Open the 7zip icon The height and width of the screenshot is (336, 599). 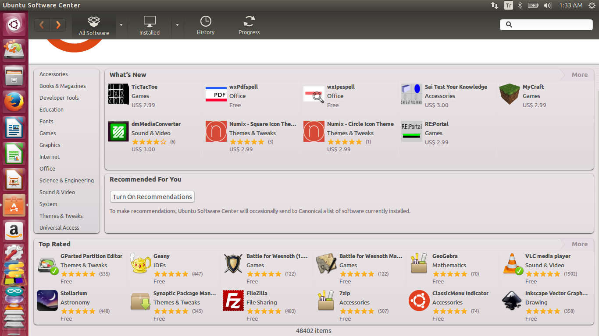pos(326,301)
